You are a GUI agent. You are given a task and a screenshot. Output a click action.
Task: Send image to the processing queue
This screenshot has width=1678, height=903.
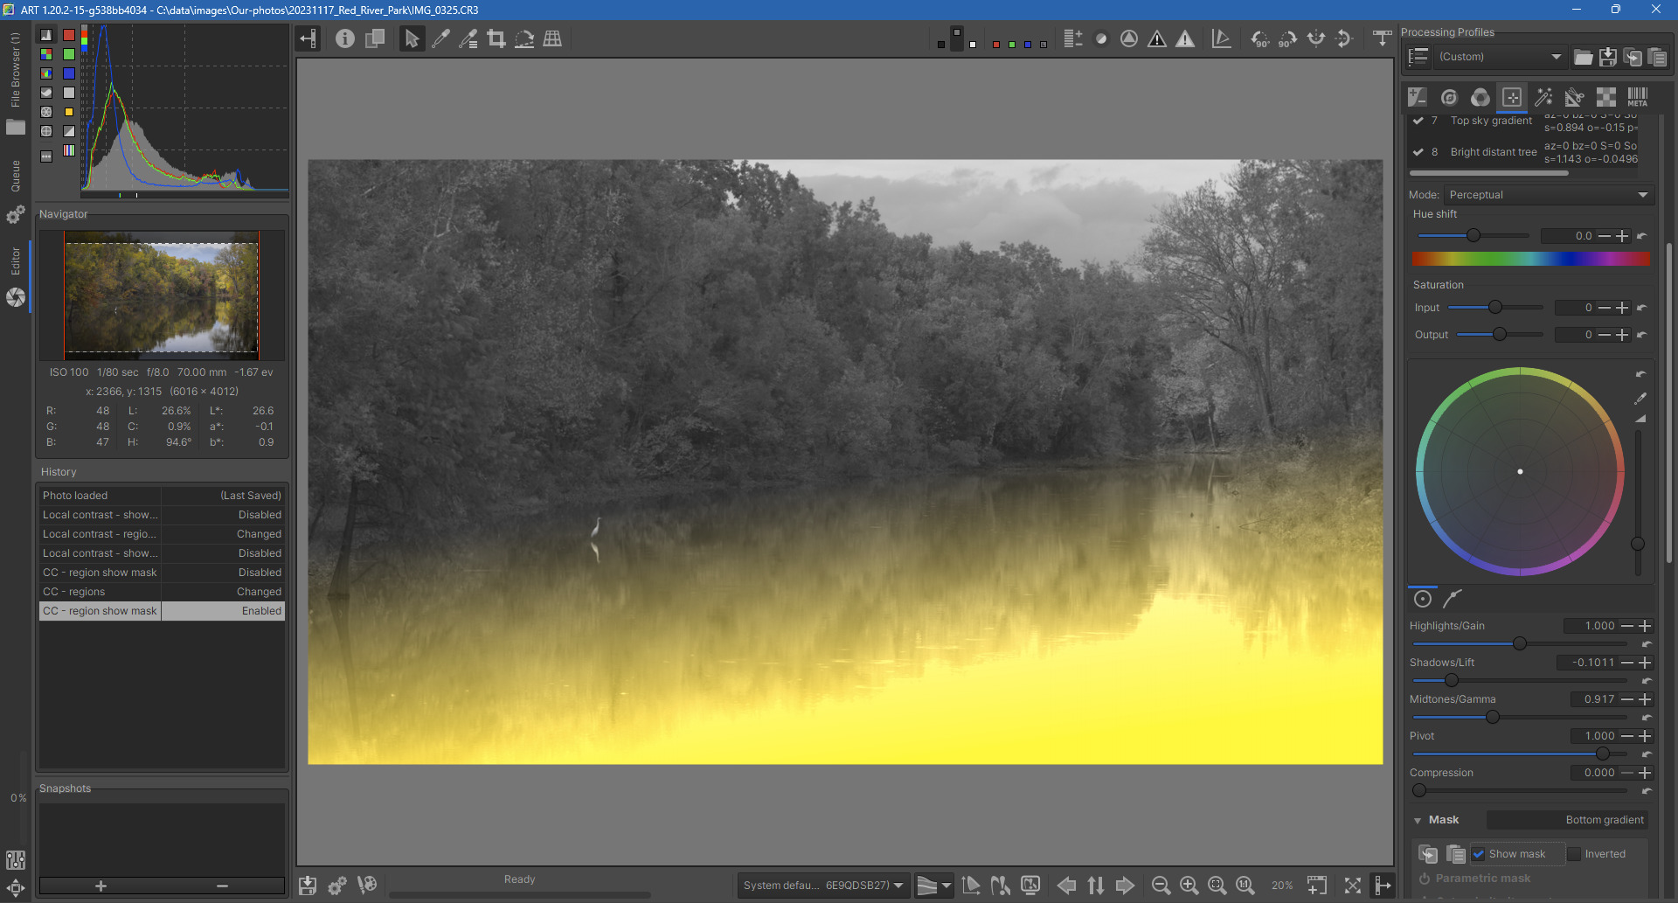click(x=337, y=886)
